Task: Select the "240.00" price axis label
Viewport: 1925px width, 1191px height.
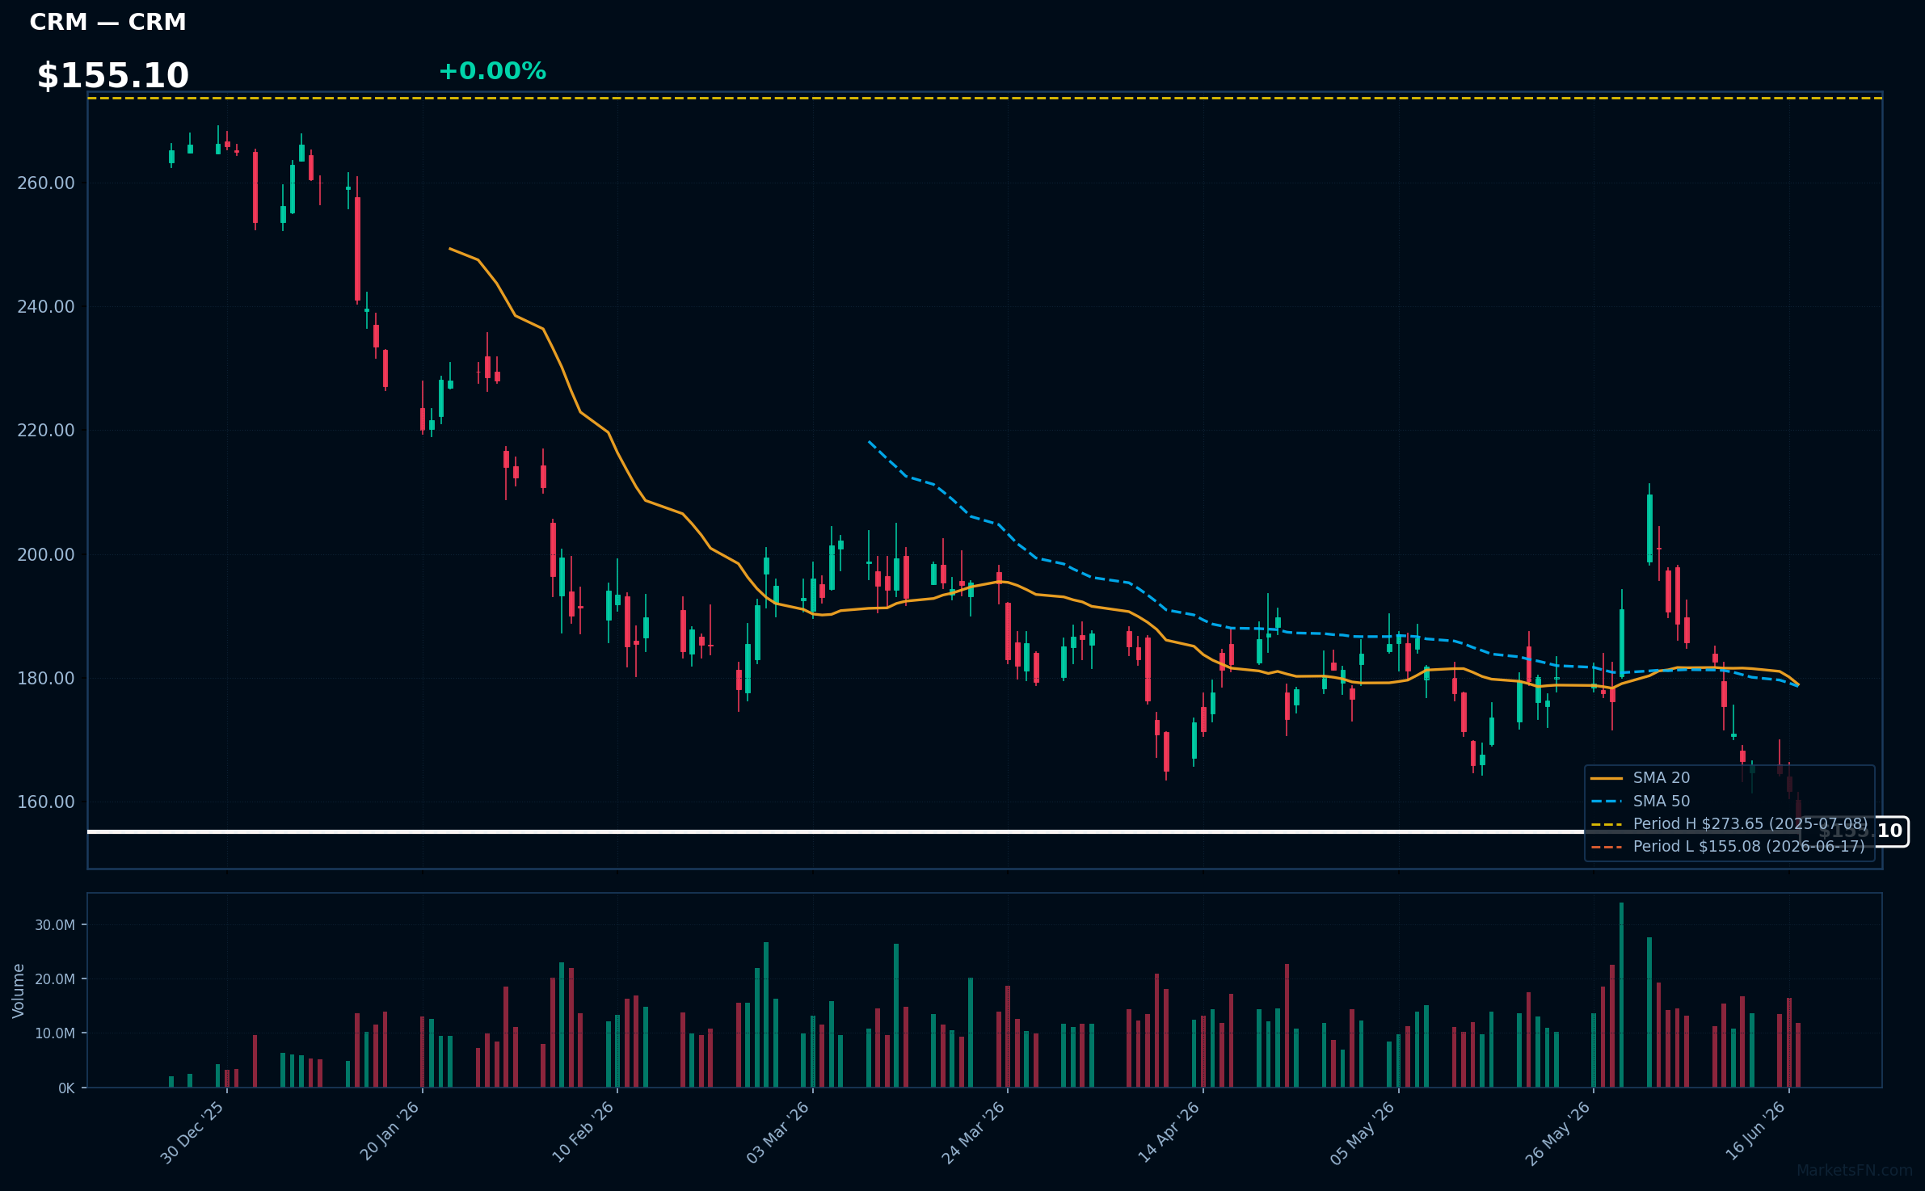Action: point(46,306)
